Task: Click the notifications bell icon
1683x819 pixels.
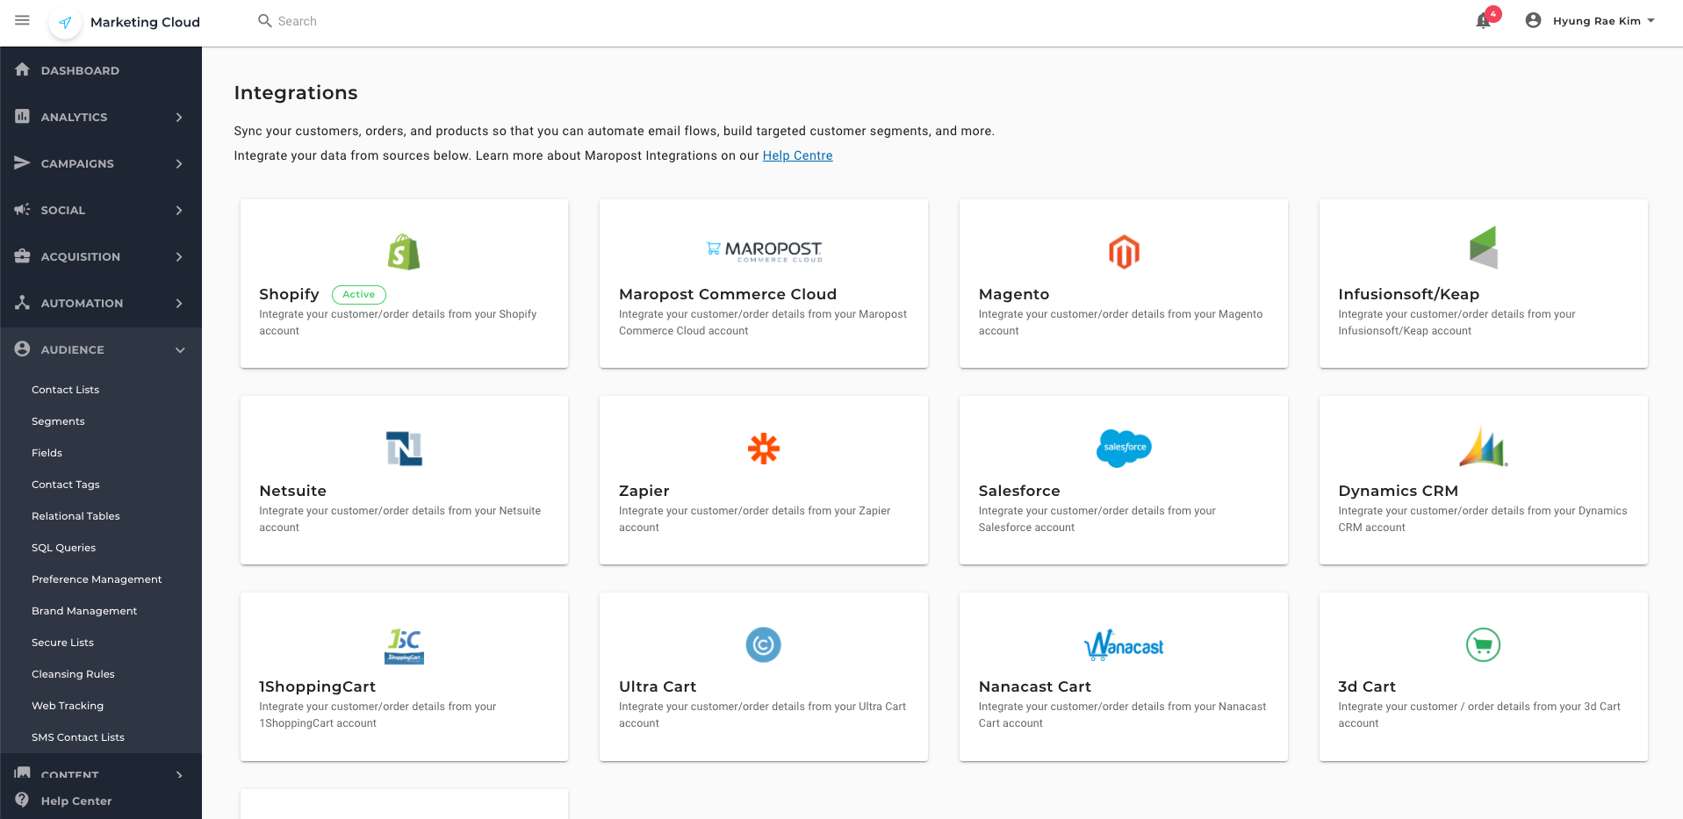Action: (1484, 21)
